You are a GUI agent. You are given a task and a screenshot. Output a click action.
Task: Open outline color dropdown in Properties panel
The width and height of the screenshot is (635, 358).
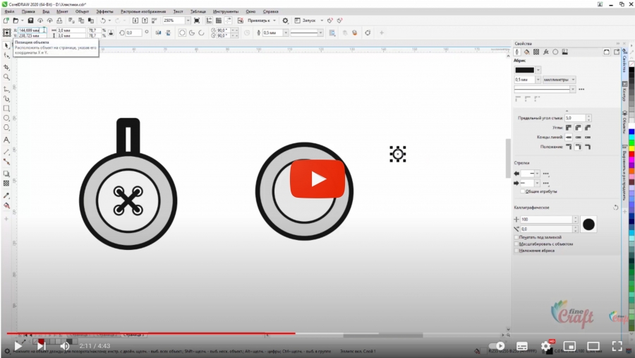pos(538,70)
